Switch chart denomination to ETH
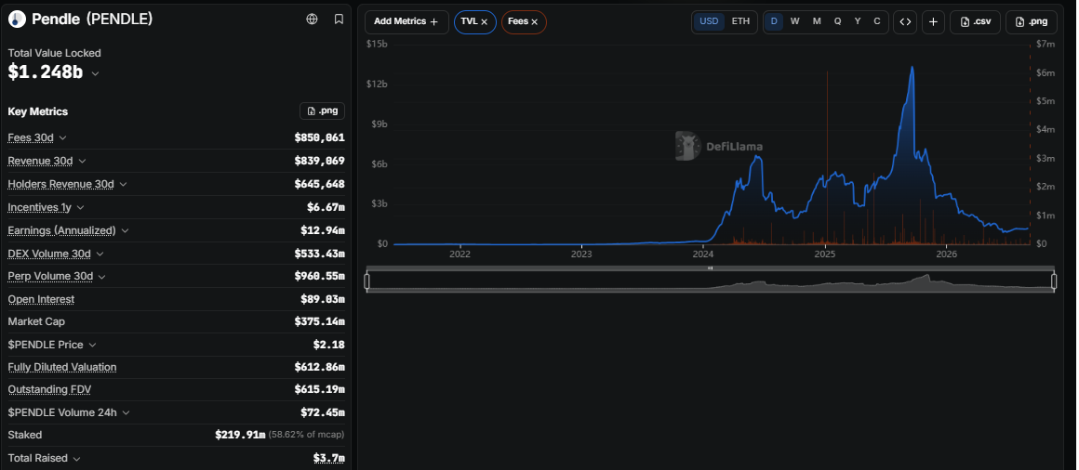Viewport: 1079px width, 470px height. point(740,21)
